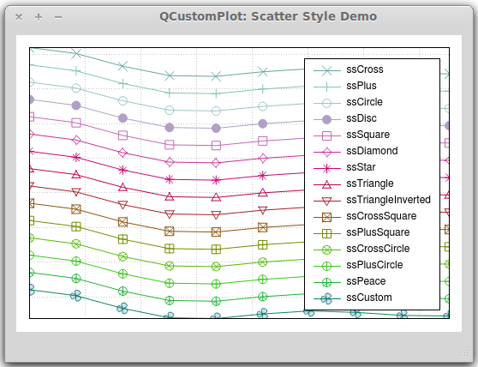Click the ssCustom flower legend icon
The height and width of the screenshot is (367, 478).
[326, 298]
